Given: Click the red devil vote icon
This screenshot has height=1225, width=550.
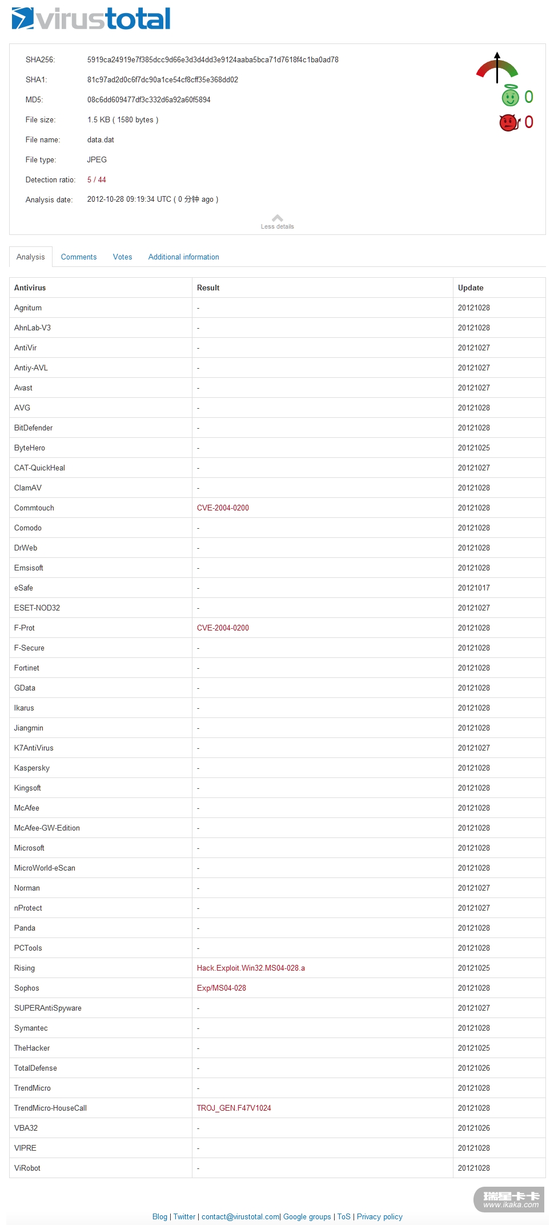Looking at the screenshot, I should (x=508, y=122).
